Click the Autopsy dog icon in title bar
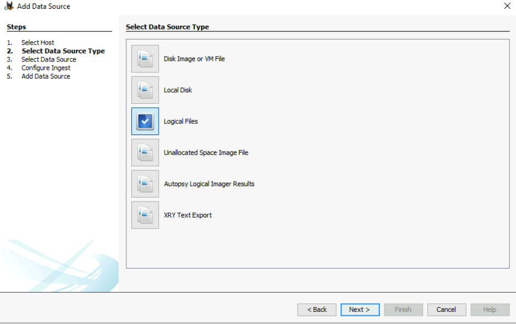 point(8,6)
